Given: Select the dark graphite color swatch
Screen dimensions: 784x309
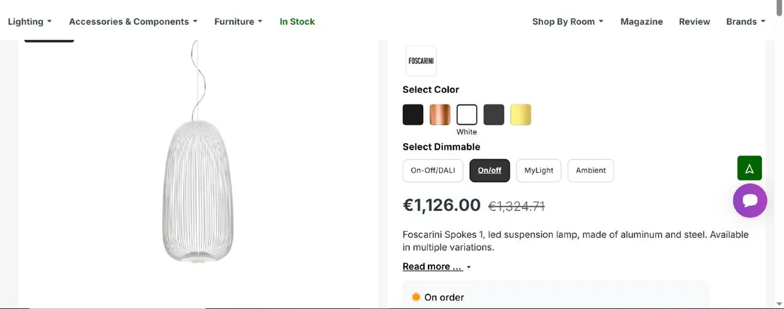Looking at the screenshot, I should tap(494, 114).
